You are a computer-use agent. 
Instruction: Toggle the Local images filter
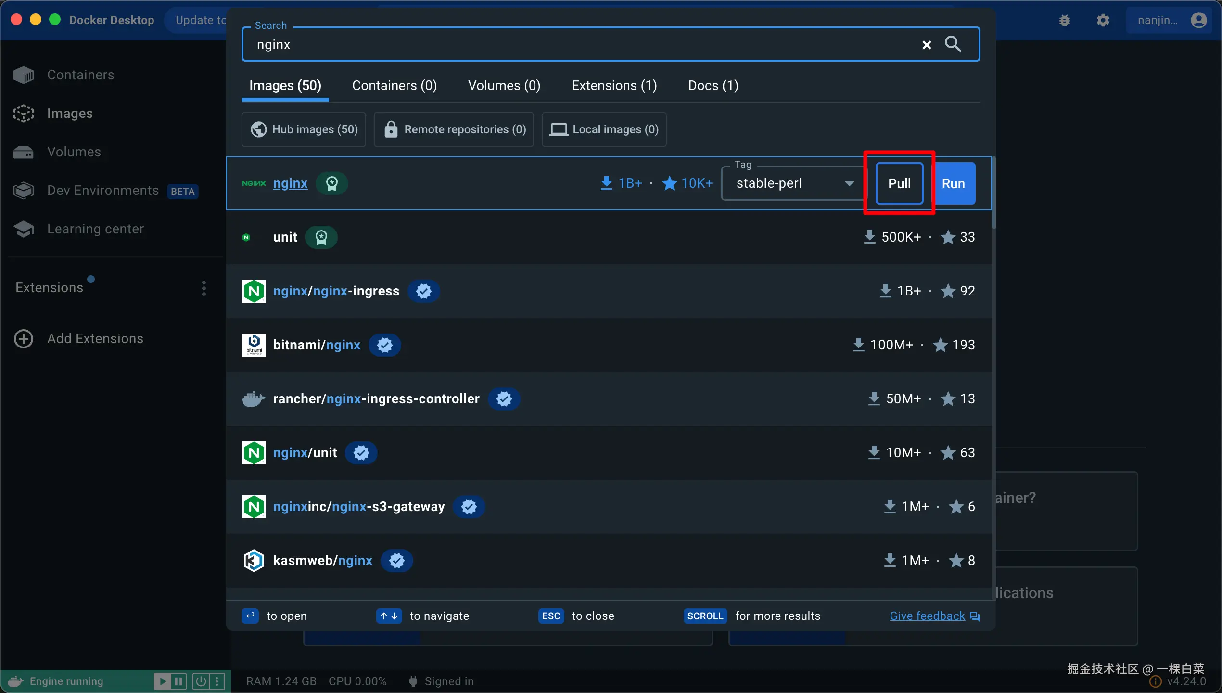click(604, 129)
